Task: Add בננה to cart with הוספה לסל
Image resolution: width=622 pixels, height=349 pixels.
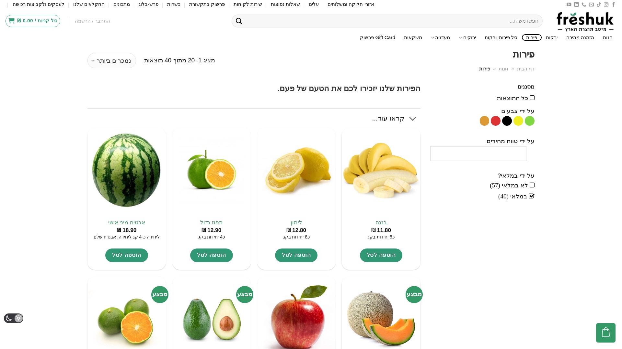Action: tap(381, 255)
